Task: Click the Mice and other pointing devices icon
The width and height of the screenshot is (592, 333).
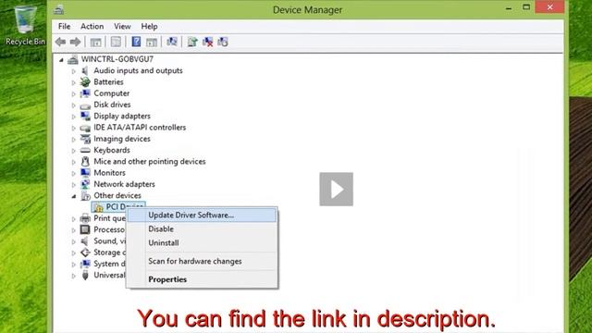Action: click(x=85, y=162)
